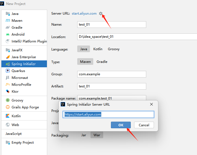Close the Spring Initializr Server URL dialog
The image size is (197, 155).
pos(151,104)
